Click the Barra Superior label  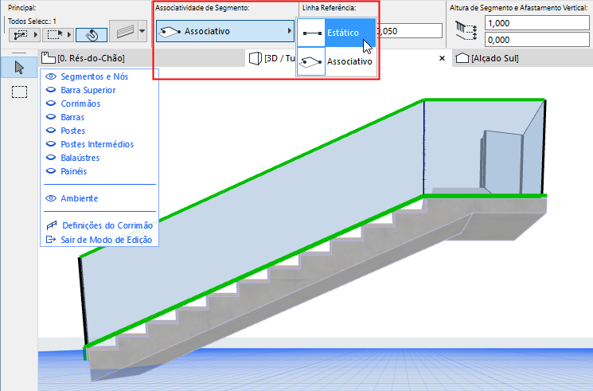point(88,90)
